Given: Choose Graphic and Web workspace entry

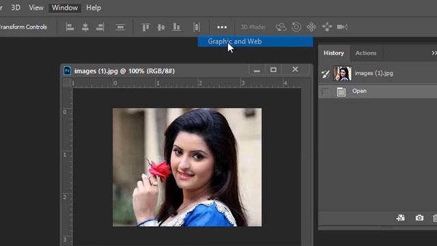Looking at the screenshot, I should (x=255, y=41).
